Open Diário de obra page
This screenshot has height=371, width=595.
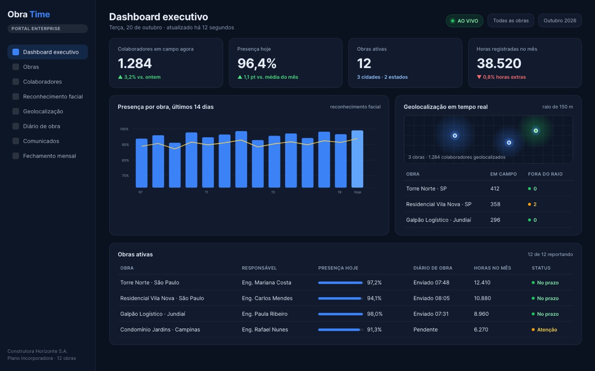(x=47, y=126)
